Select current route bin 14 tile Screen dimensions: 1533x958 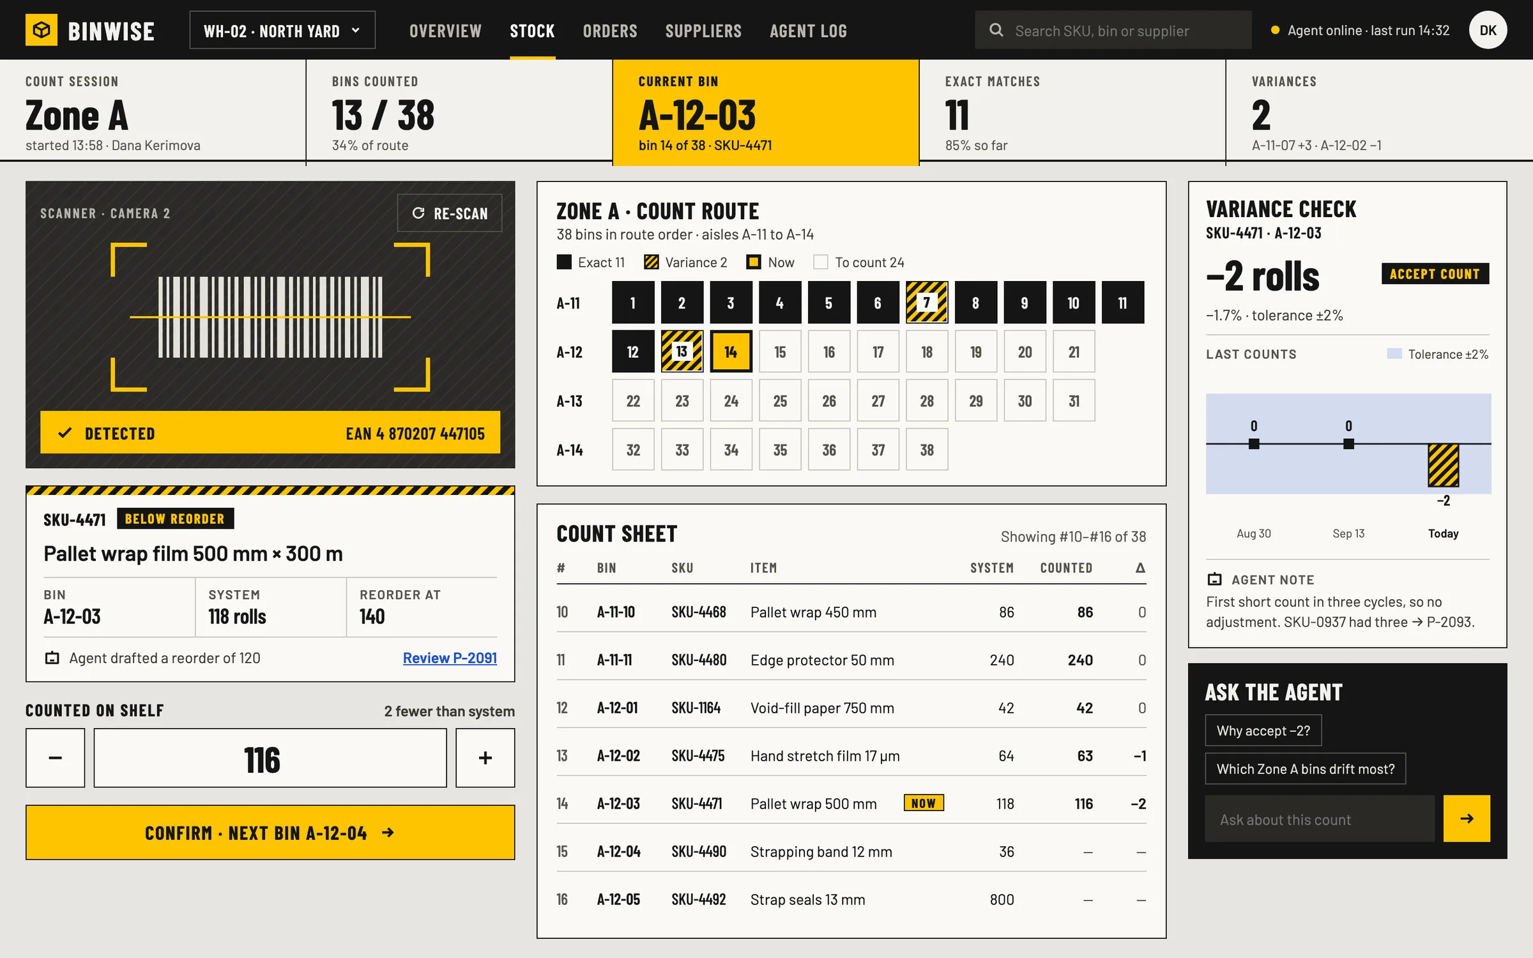731,351
